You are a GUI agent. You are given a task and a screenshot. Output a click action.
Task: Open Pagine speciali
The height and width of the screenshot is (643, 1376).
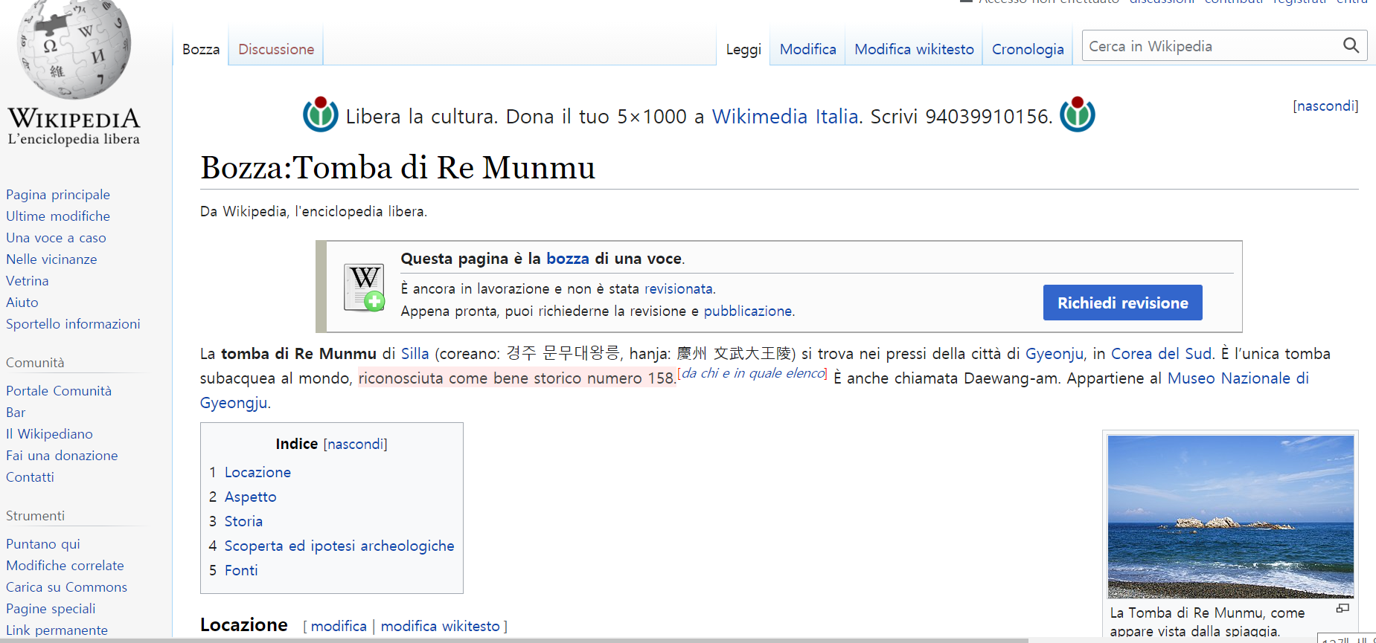point(51,609)
